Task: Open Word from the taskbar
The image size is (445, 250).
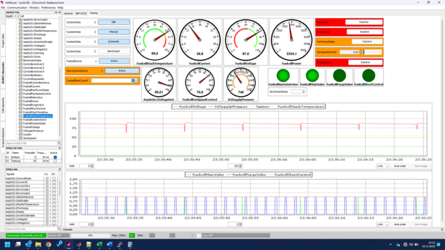Action: point(110,244)
